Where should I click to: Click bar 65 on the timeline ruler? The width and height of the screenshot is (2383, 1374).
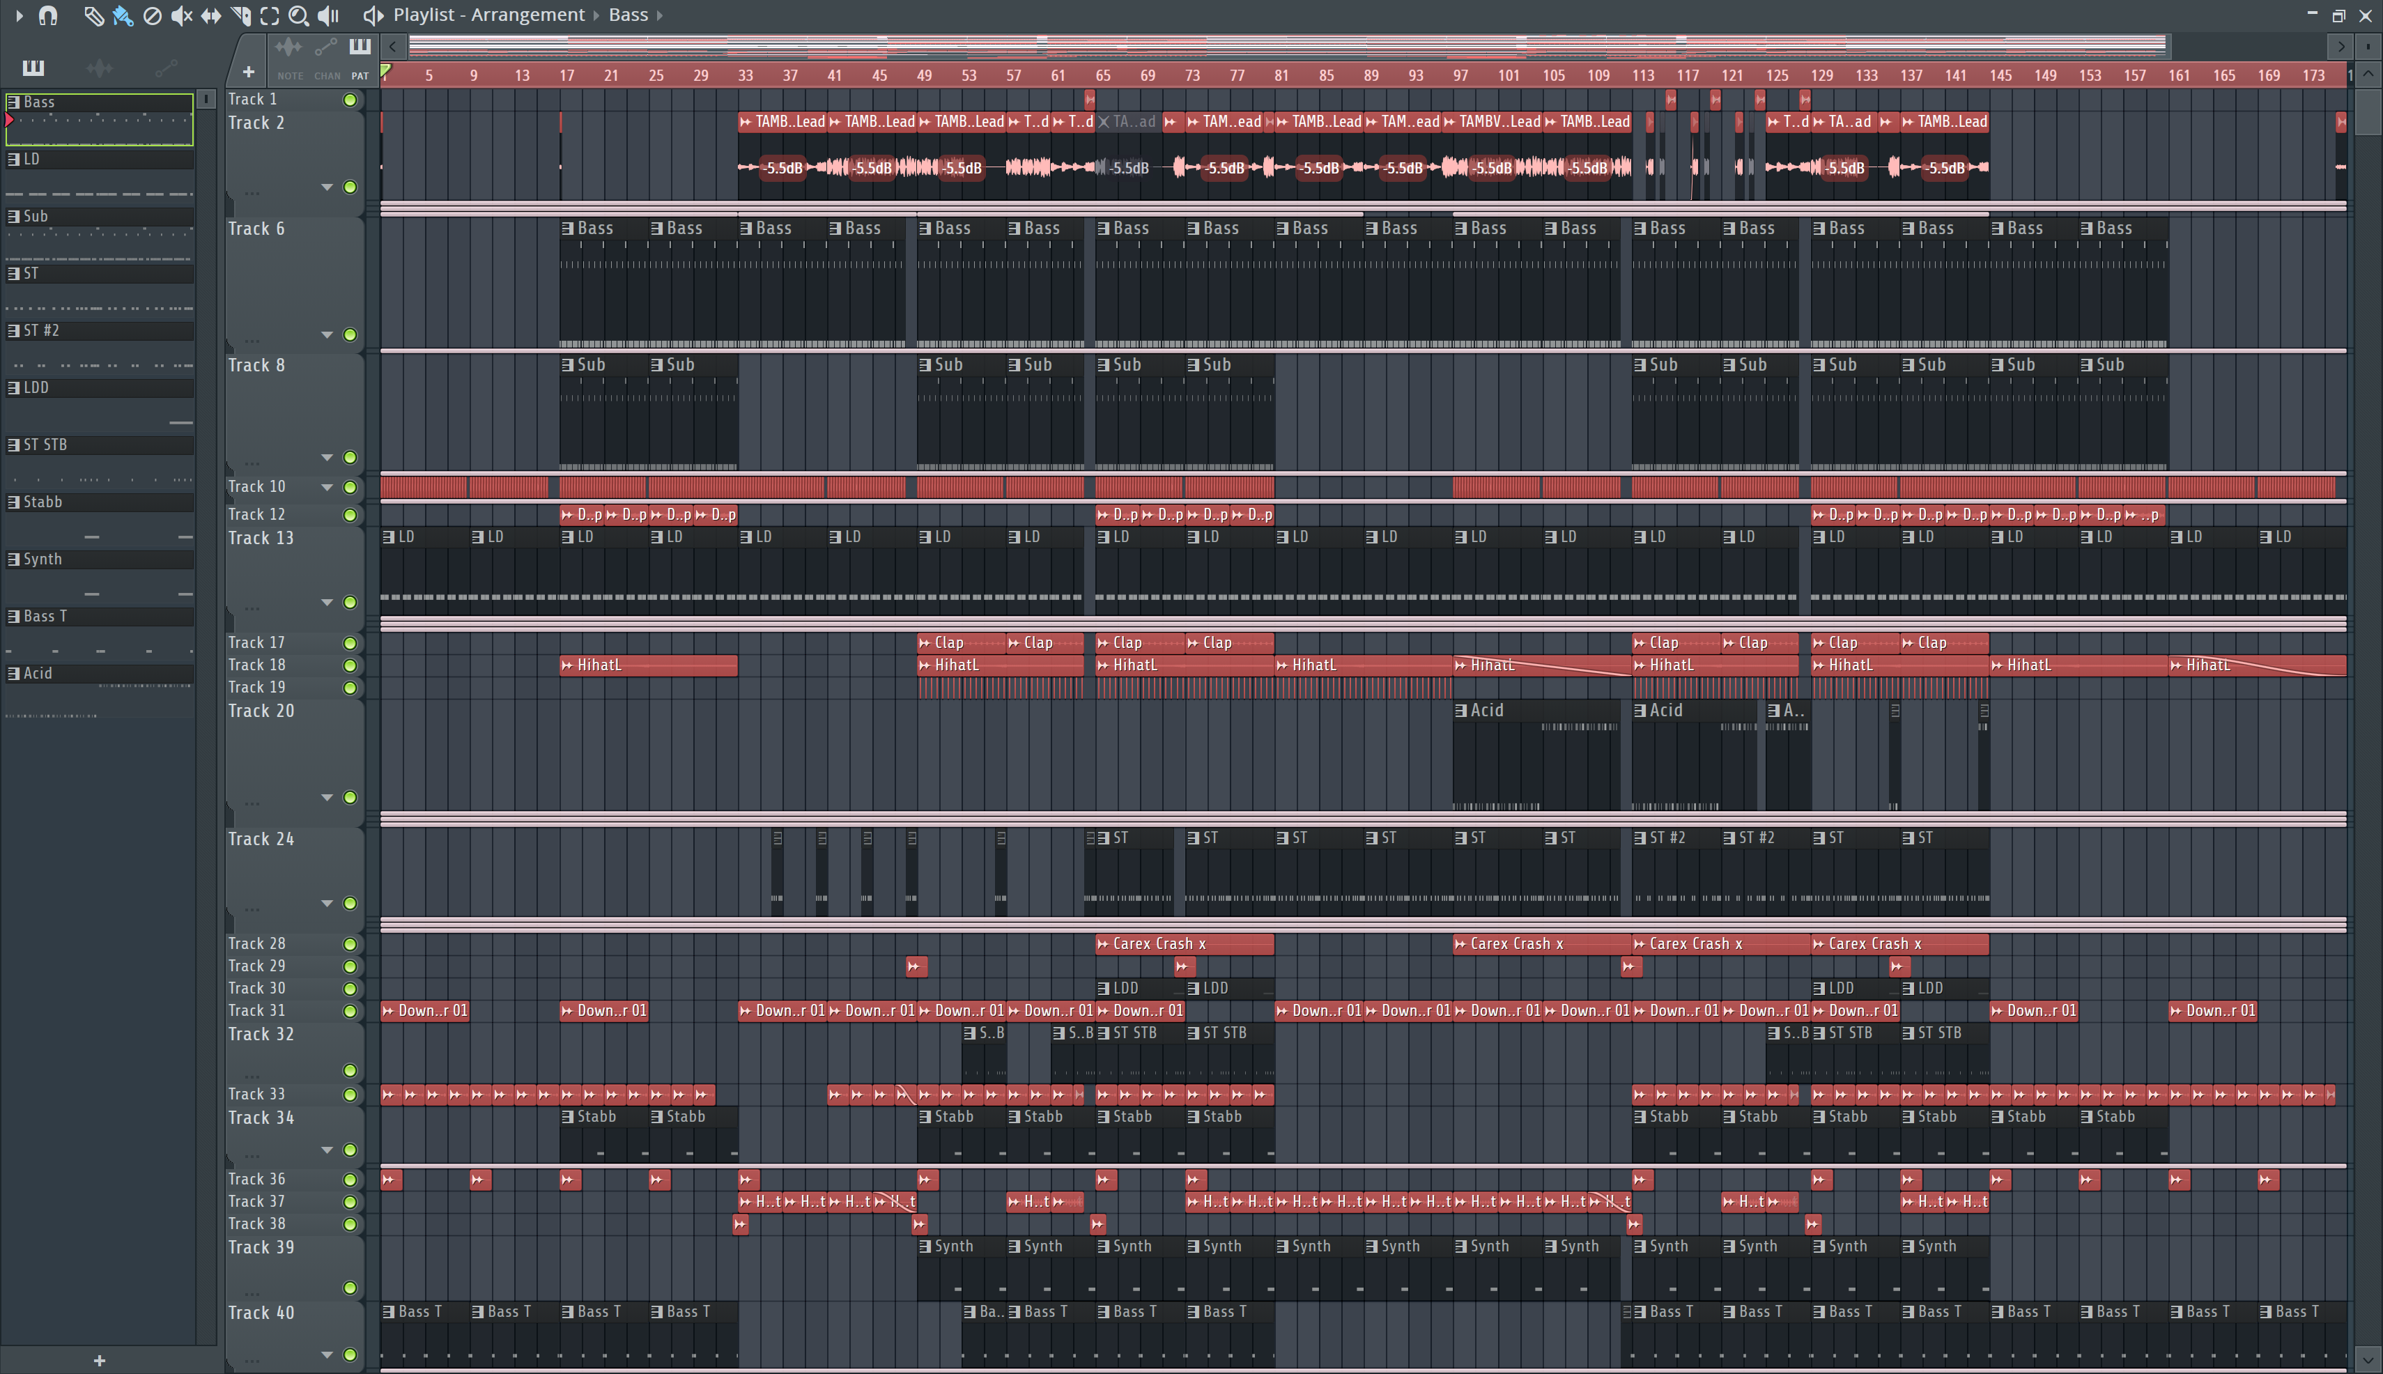pos(1102,75)
